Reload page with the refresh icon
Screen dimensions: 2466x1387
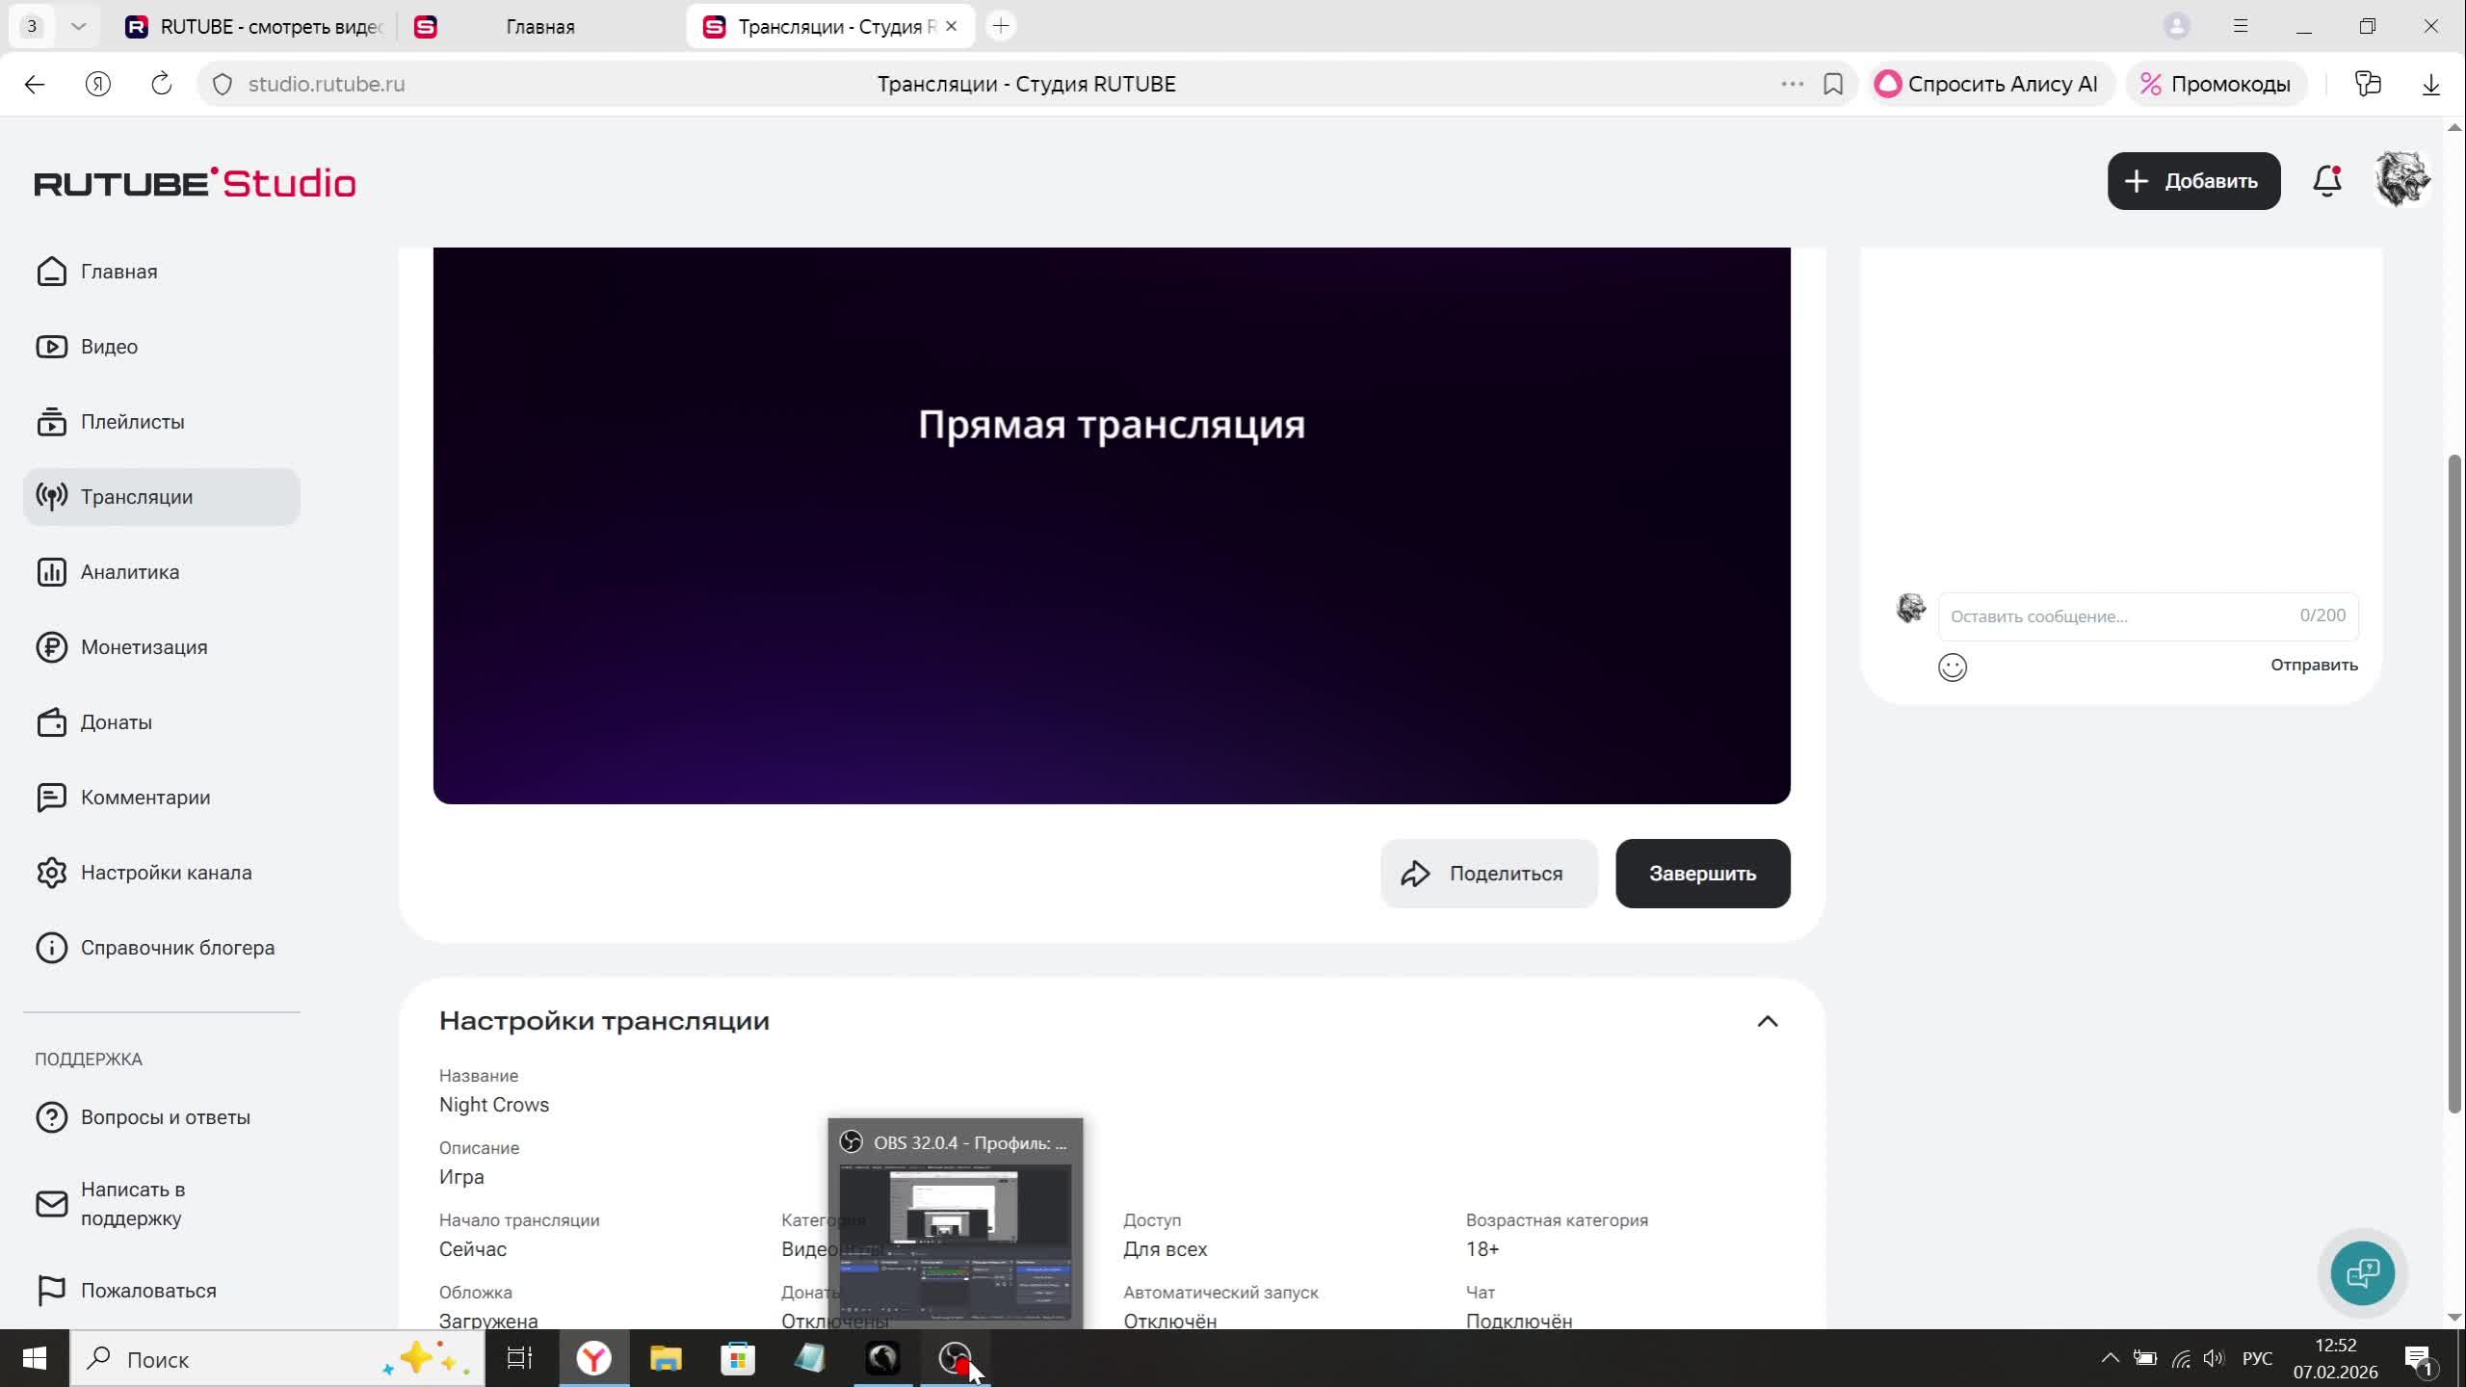162,84
